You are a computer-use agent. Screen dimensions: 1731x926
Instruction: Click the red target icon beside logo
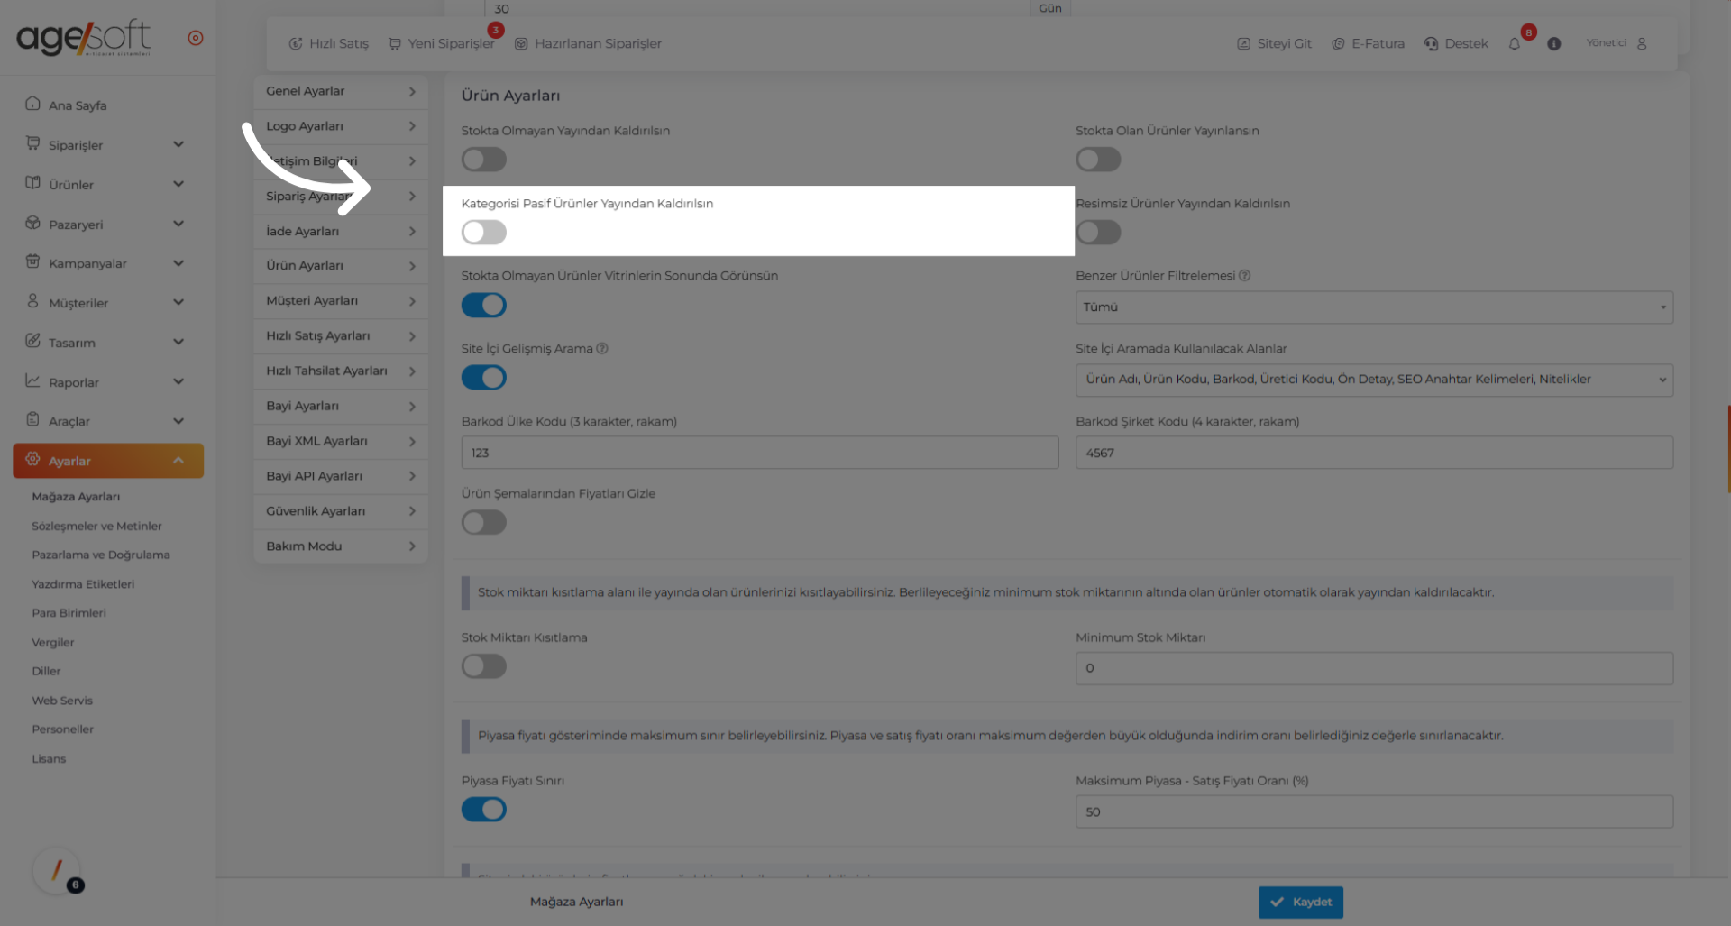click(x=196, y=38)
